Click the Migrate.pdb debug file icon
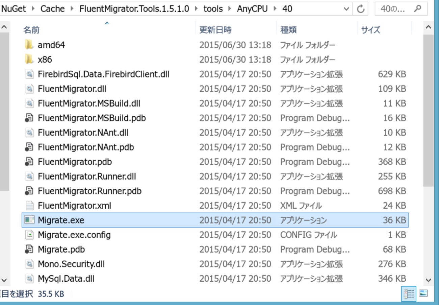Viewport: 439px width, 305px height. (x=29, y=249)
